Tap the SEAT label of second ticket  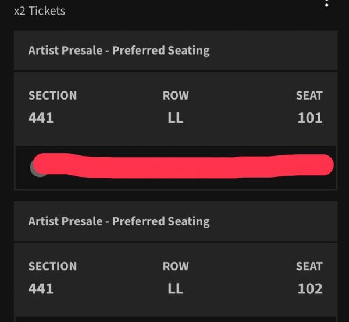tap(309, 266)
